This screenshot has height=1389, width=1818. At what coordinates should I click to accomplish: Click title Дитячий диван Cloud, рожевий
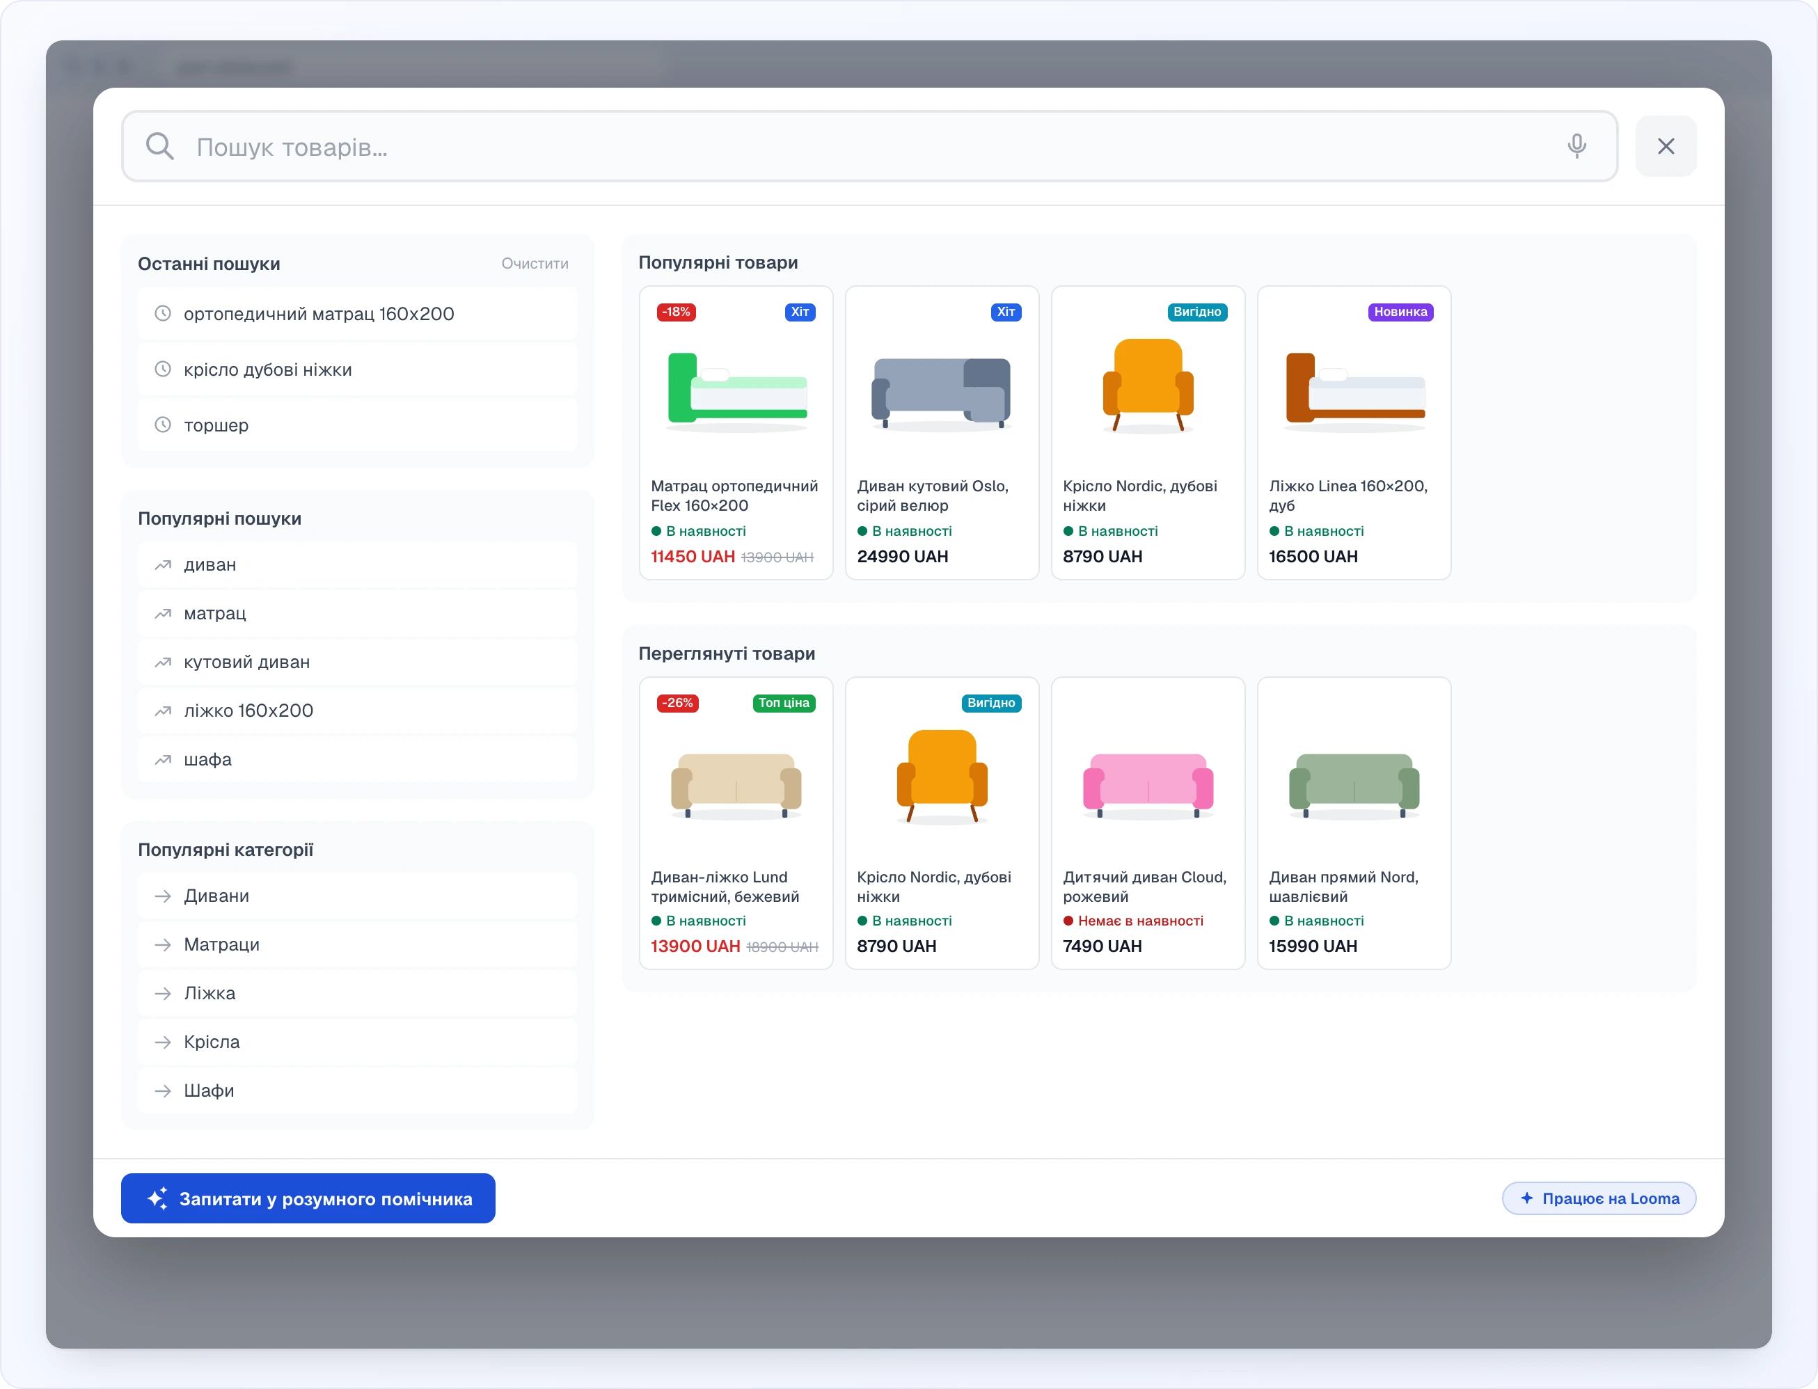[x=1144, y=887]
